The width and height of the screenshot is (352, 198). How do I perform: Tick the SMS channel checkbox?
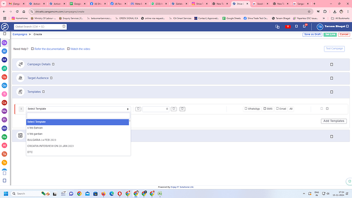265,109
